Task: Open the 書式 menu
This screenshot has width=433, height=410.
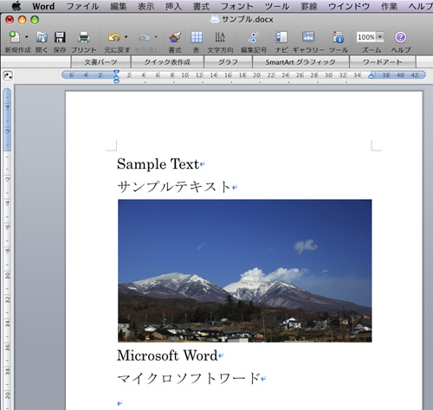Action: click(x=201, y=6)
